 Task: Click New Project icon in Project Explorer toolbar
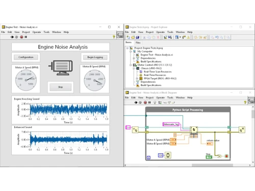pos(129,37)
